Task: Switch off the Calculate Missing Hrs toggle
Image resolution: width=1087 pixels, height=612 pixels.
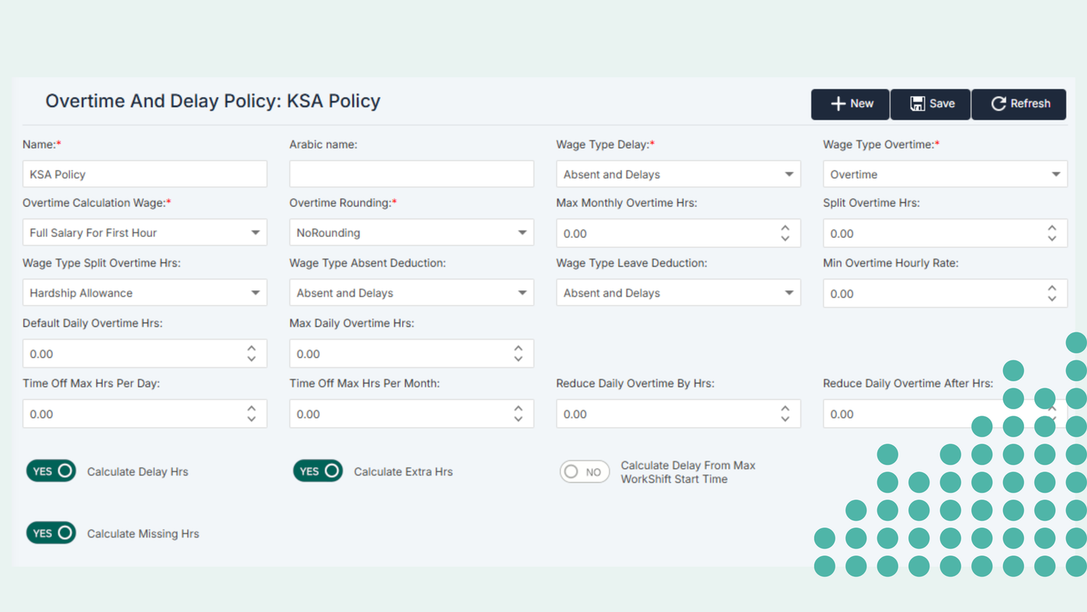Action: tap(51, 533)
